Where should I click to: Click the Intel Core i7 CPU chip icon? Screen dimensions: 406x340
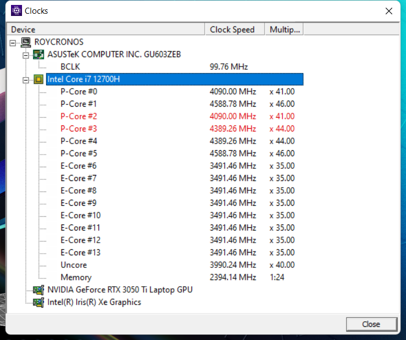point(39,79)
